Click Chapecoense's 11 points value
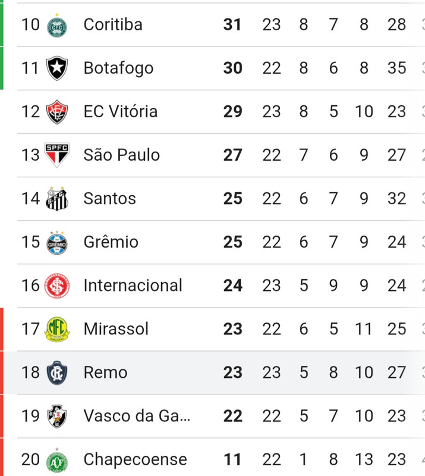The image size is (425, 476). coord(232,459)
